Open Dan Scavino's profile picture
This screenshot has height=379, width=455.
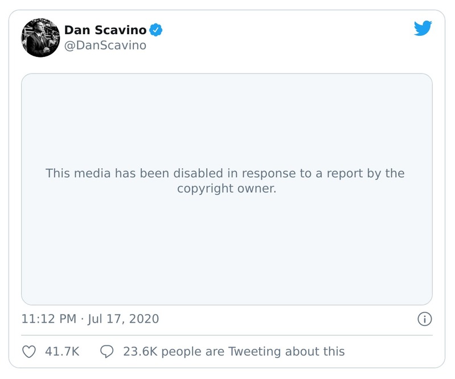click(x=40, y=38)
